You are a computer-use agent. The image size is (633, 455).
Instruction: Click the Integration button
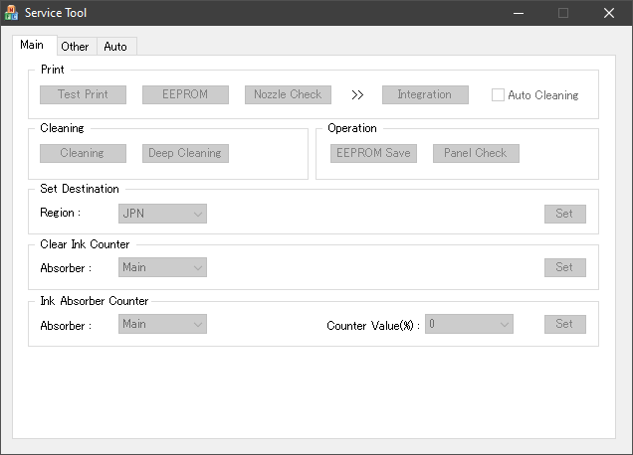(425, 95)
